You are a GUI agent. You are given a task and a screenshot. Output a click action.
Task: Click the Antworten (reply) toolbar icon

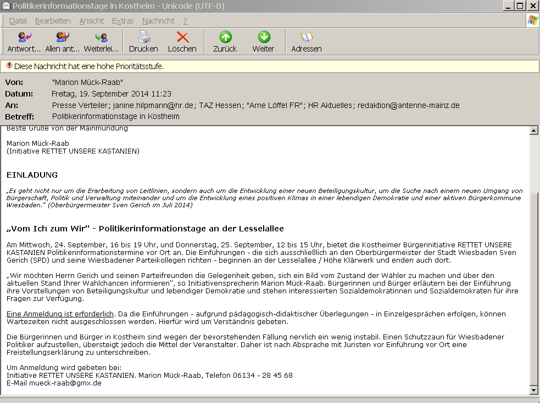pyautogui.click(x=24, y=37)
